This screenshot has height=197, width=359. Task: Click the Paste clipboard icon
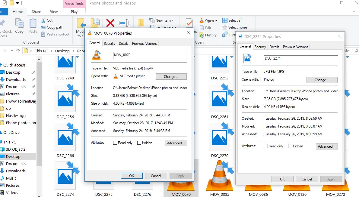click(33, 23)
